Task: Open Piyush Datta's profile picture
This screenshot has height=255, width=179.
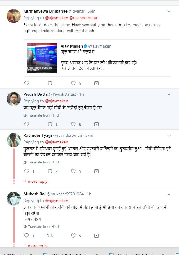Action: point(14,99)
